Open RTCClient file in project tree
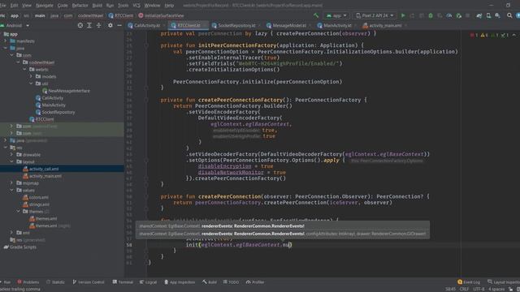 (x=45, y=119)
